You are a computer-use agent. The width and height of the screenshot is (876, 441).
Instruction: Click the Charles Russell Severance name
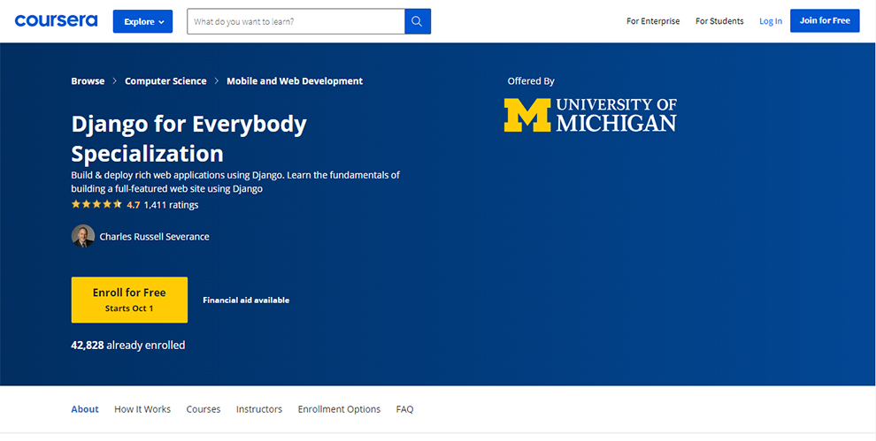(x=154, y=236)
